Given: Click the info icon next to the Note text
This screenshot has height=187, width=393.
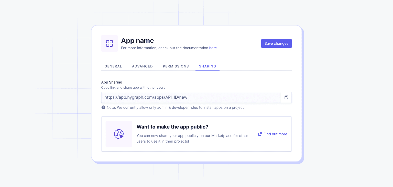Looking at the screenshot, I should [103, 108].
